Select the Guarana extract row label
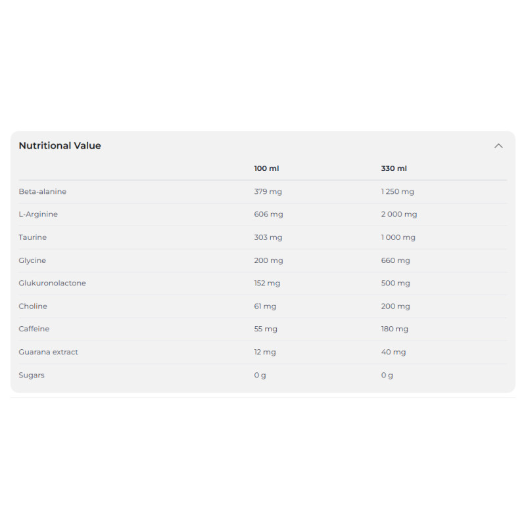This screenshot has height=526, width=526. (x=49, y=352)
